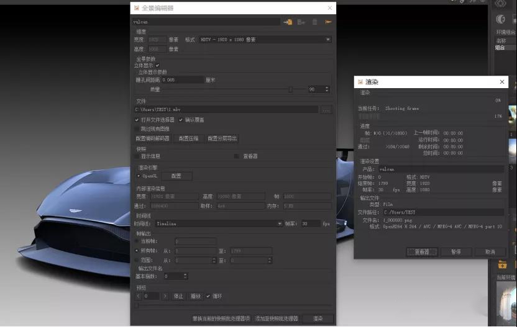
Task: Click the greyed export icon next to vulcan
Action: (301, 22)
